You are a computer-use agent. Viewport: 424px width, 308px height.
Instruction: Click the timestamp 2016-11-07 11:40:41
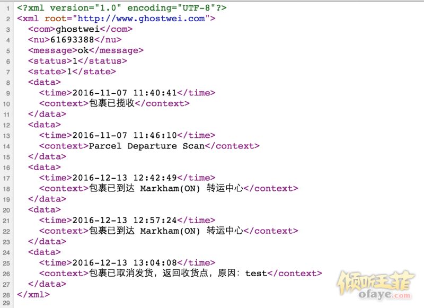[x=124, y=93]
